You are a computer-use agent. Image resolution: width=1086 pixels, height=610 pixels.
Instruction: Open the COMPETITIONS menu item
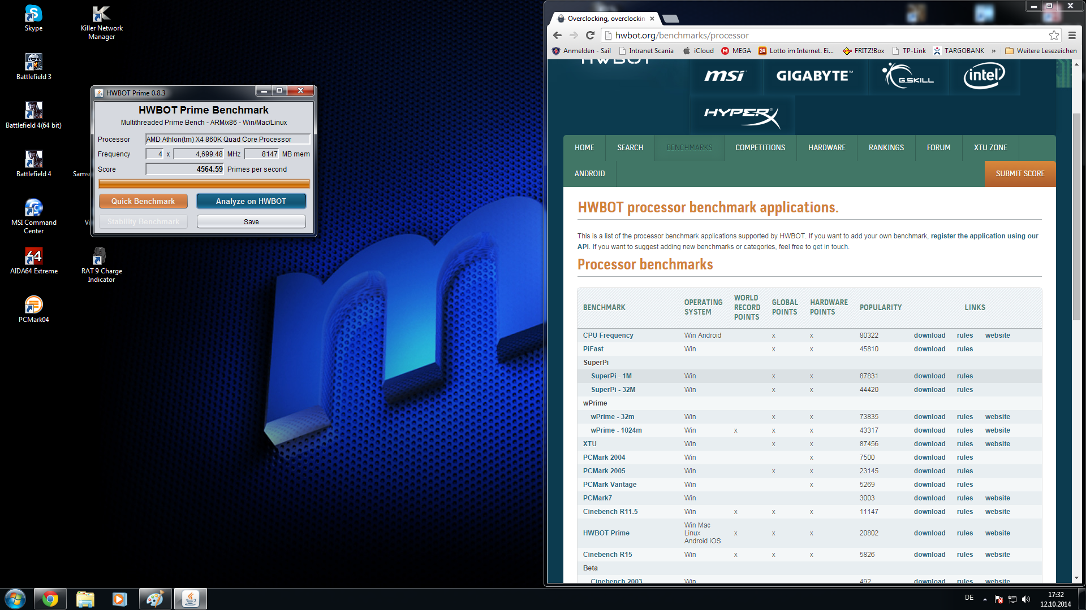pos(760,147)
